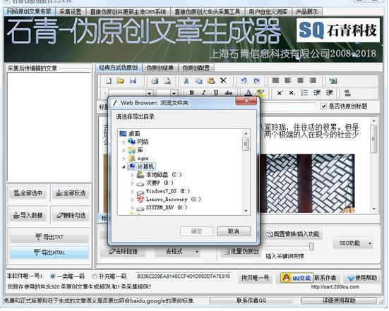Toggle Italic formatting
This screenshot has height=311, width=389.
click(x=204, y=92)
